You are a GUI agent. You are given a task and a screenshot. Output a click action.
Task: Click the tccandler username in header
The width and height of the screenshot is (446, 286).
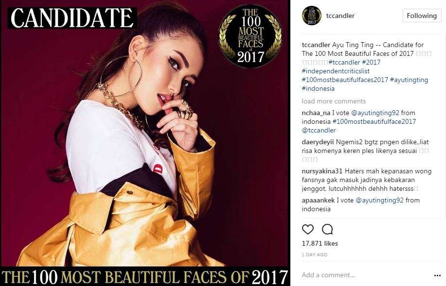tap(340, 16)
